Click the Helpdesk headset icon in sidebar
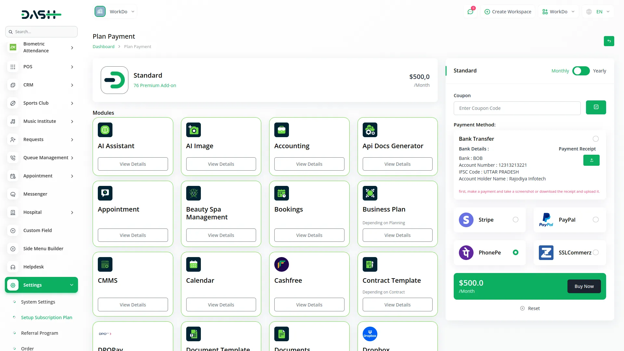Image resolution: width=624 pixels, height=351 pixels. (x=13, y=267)
